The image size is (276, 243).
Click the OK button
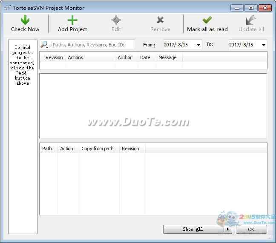click(251, 229)
